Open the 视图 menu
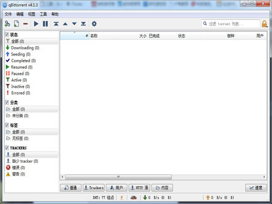272x204 pixels. [31, 14]
